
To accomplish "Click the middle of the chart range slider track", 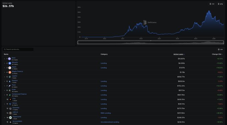I will tap(151, 42).
